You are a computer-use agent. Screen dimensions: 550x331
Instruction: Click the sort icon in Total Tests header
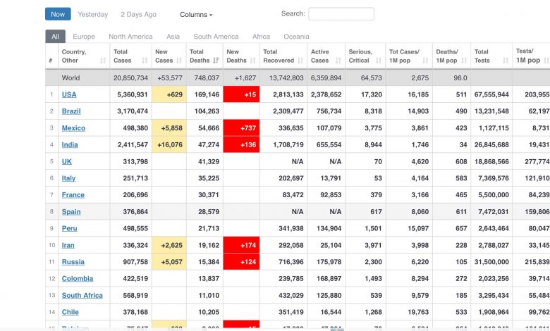(x=504, y=61)
